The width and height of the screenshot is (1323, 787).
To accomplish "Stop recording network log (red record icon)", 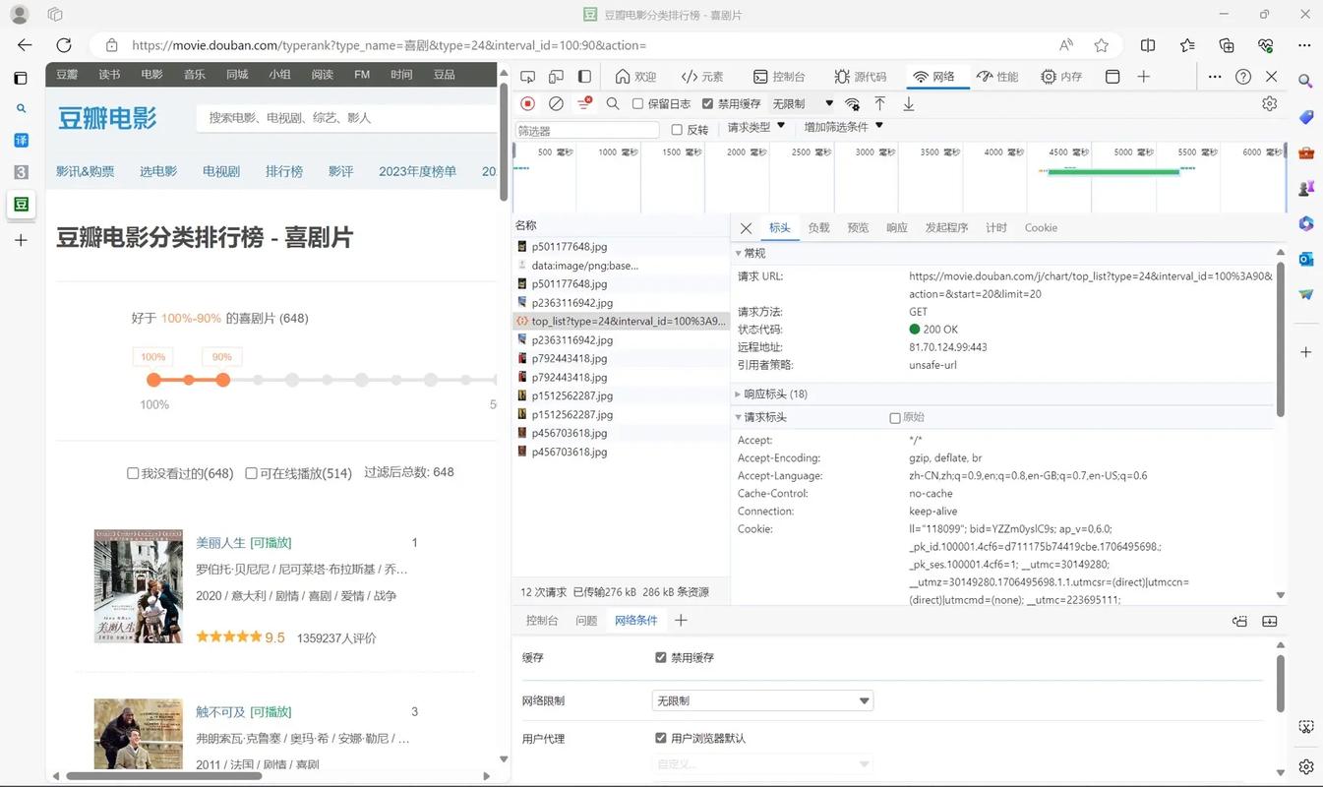I will pos(527,102).
